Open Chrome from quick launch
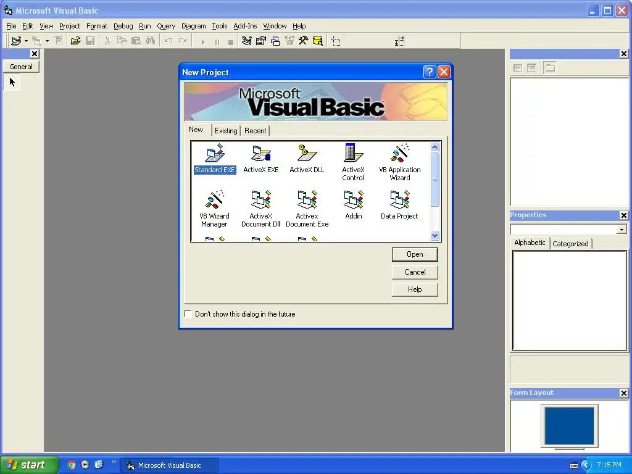The image size is (632, 474). pyautogui.click(x=71, y=465)
